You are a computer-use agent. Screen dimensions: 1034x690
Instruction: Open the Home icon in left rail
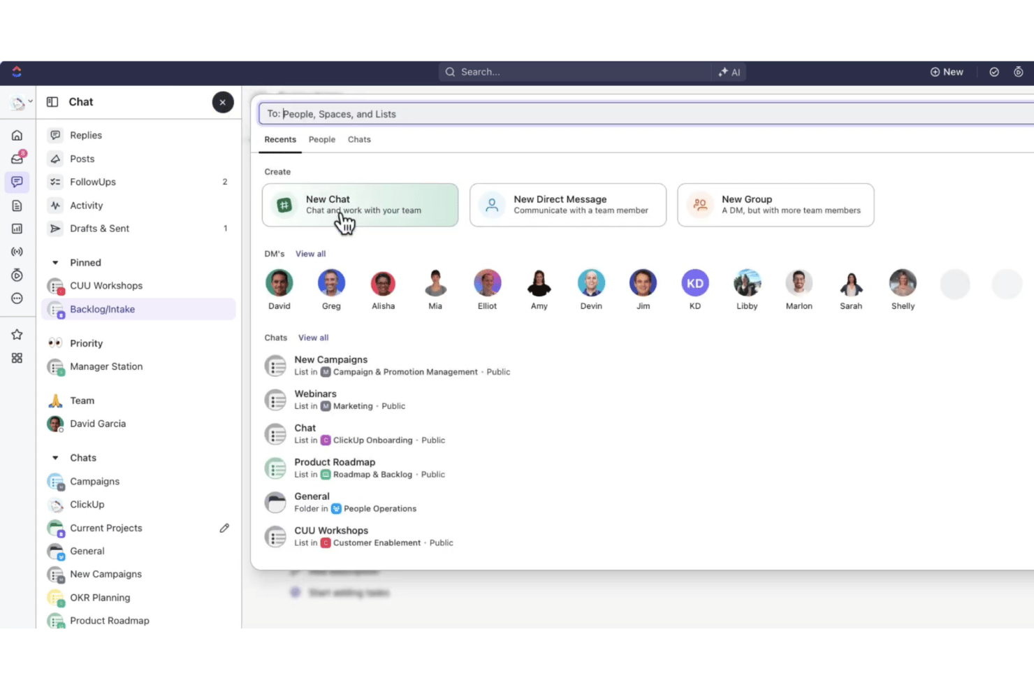pos(17,135)
